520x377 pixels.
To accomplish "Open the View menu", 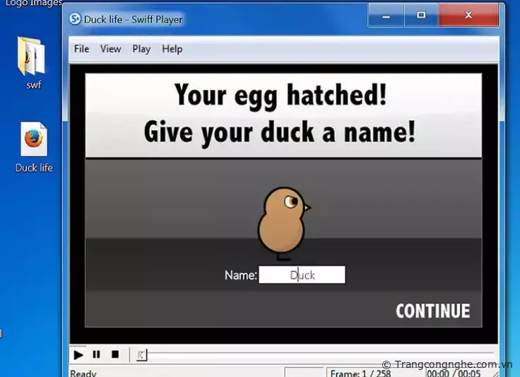I will [110, 49].
